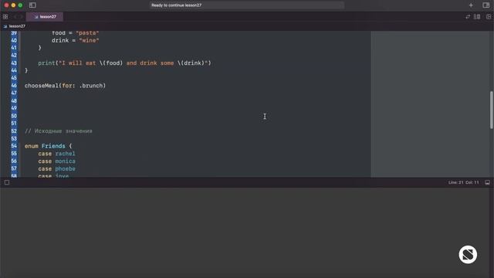Click 'enum Friends {' declaration
The height and width of the screenshot is (278, 494).
48,146
